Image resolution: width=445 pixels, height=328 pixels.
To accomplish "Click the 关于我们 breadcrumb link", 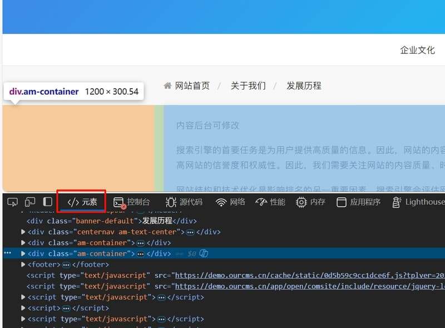I will [248, 86].
